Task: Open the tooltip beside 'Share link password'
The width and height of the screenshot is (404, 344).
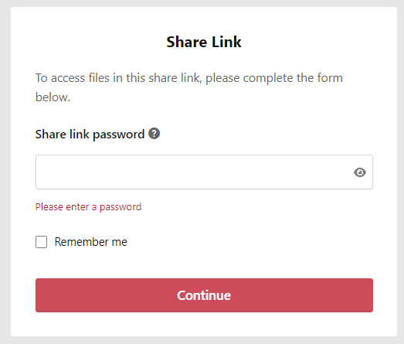Action: tap(154, 134)
